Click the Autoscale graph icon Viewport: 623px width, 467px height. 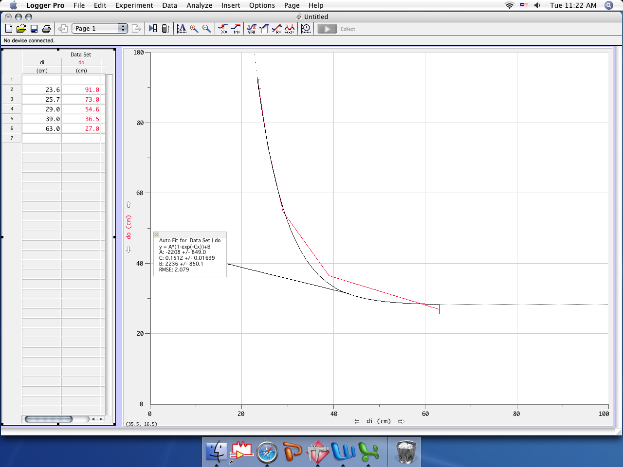pyautogui.click(x=182, y=29)
